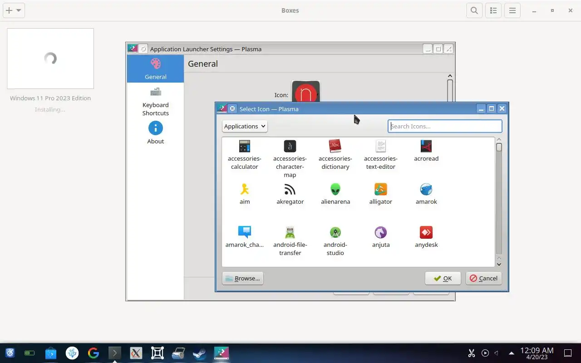Open the printer taskbar icon
581x363 pixels.
178,353
